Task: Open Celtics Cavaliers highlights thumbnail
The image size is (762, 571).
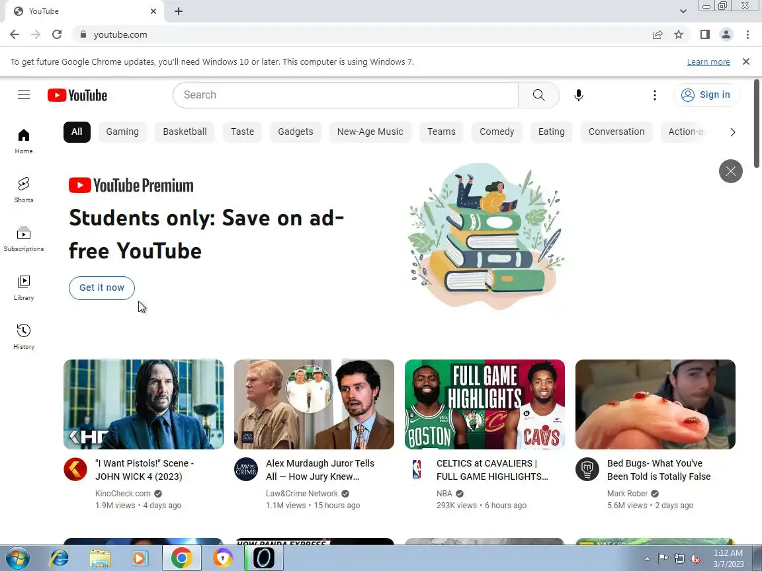Action: pos(484,404)
